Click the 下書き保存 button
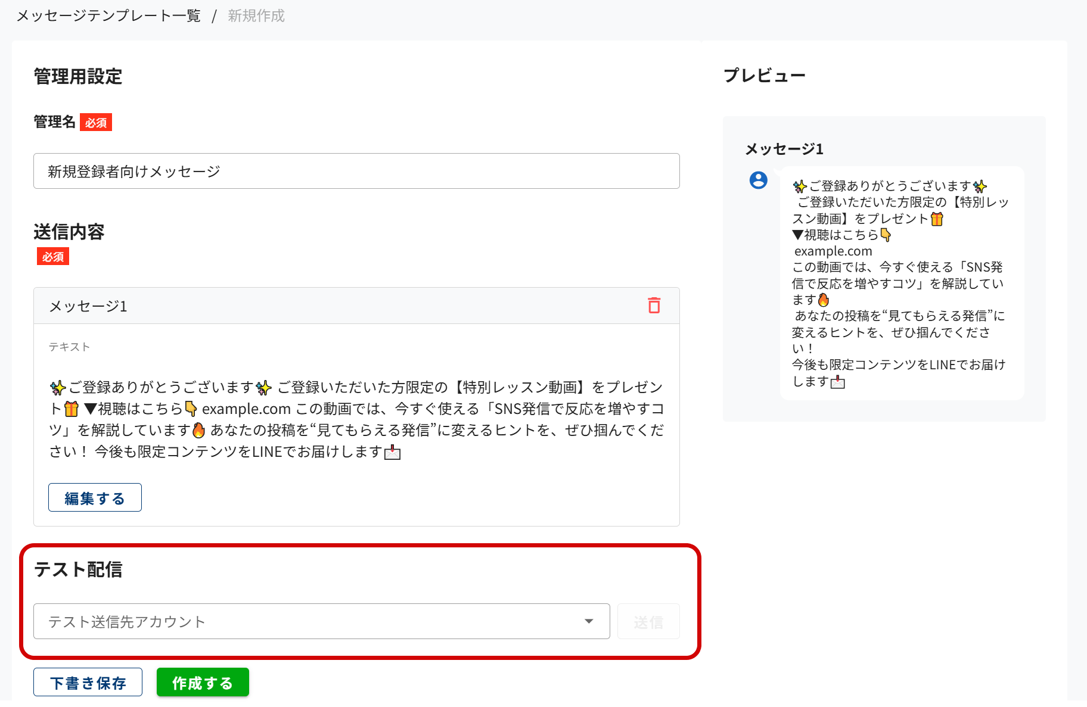 click(x=88, y=683)
